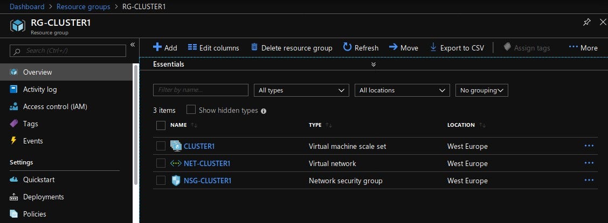608x223 pixels.
Task: Click the Quickstart cloud icon
Action: [x=14, y=179]
